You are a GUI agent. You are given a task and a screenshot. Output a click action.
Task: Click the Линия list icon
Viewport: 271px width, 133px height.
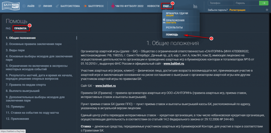click(x=40, y=6)
